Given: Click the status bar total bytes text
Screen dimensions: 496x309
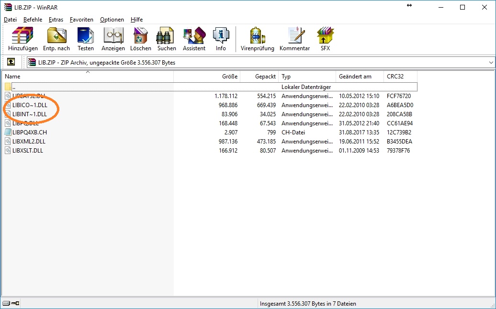Looking at the screenshot, I should click(x=308, y=304).
